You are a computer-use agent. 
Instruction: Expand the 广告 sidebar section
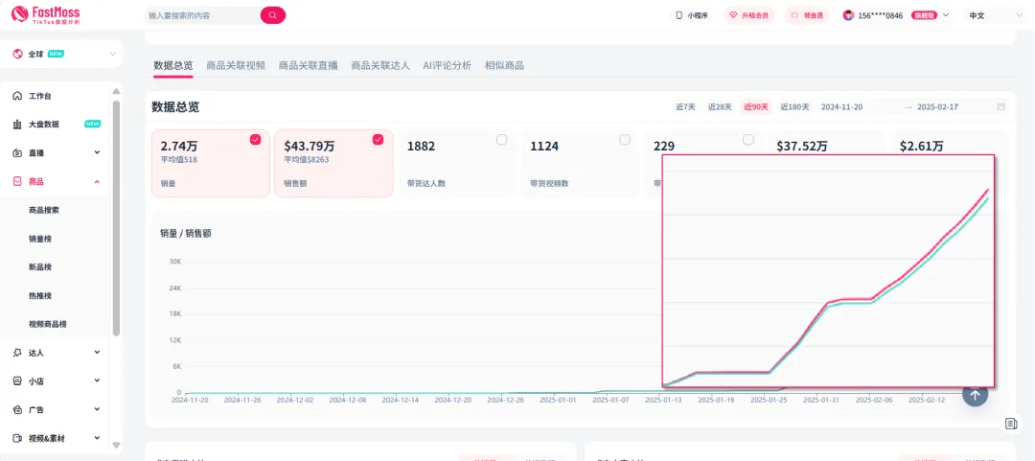point(97,409)
